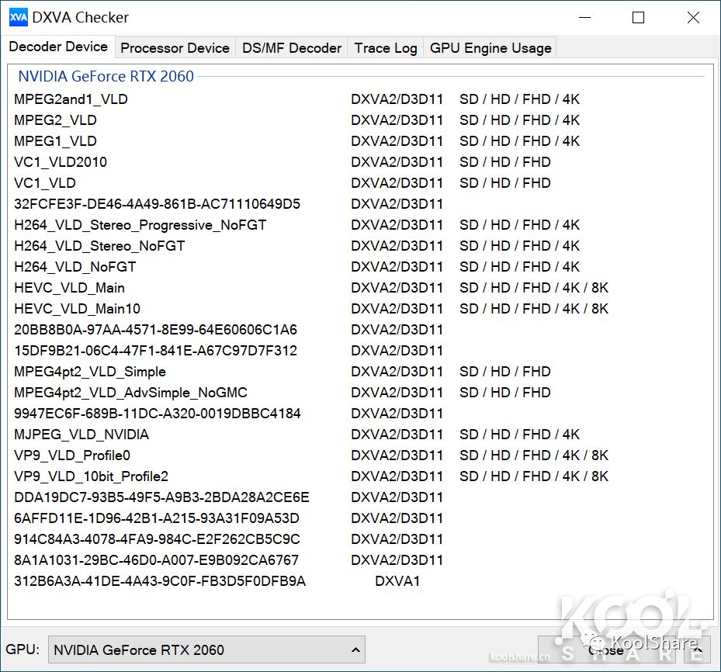Minimize the DXVA Checker window
The width and height of the screenshot is (721, 672).
[x=584, y=18]
